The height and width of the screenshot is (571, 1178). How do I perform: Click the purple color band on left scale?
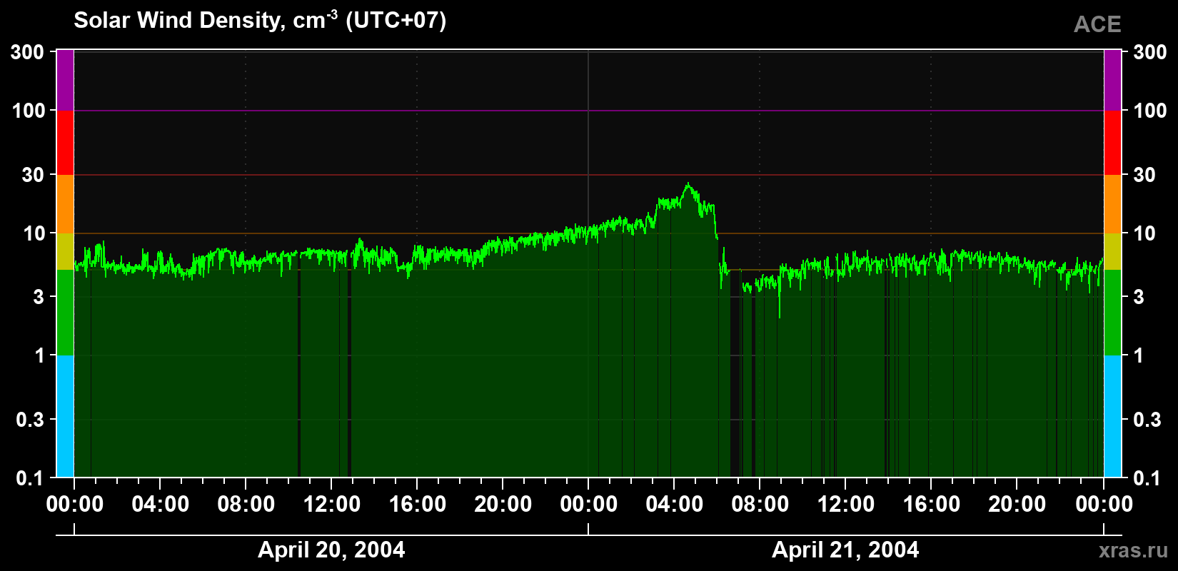(65, 80)
